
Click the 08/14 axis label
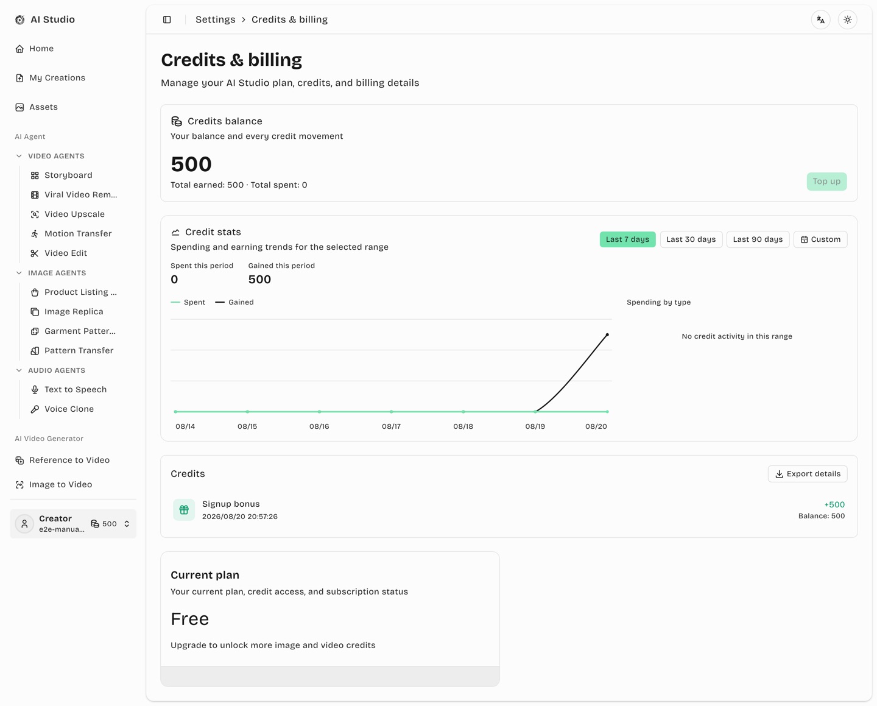point(185,426)
